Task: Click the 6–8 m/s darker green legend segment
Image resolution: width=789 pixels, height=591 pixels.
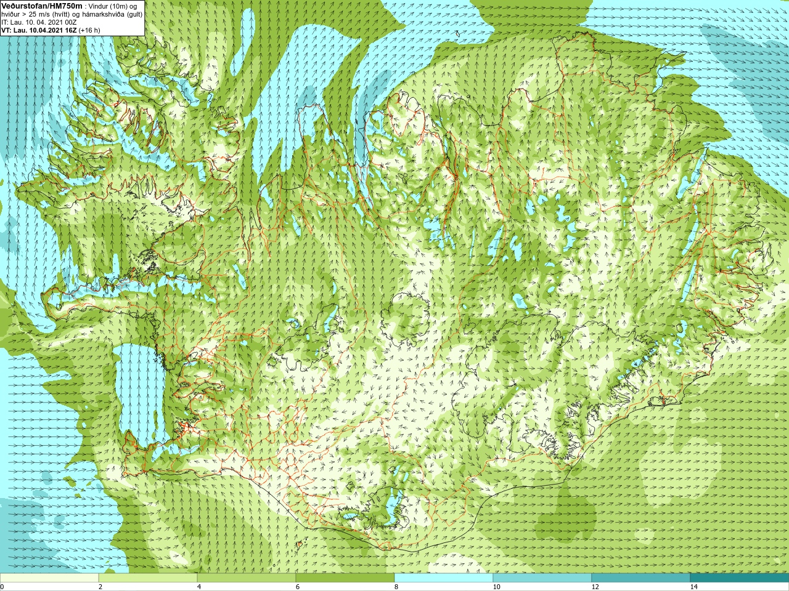Action: coord(345,578)
